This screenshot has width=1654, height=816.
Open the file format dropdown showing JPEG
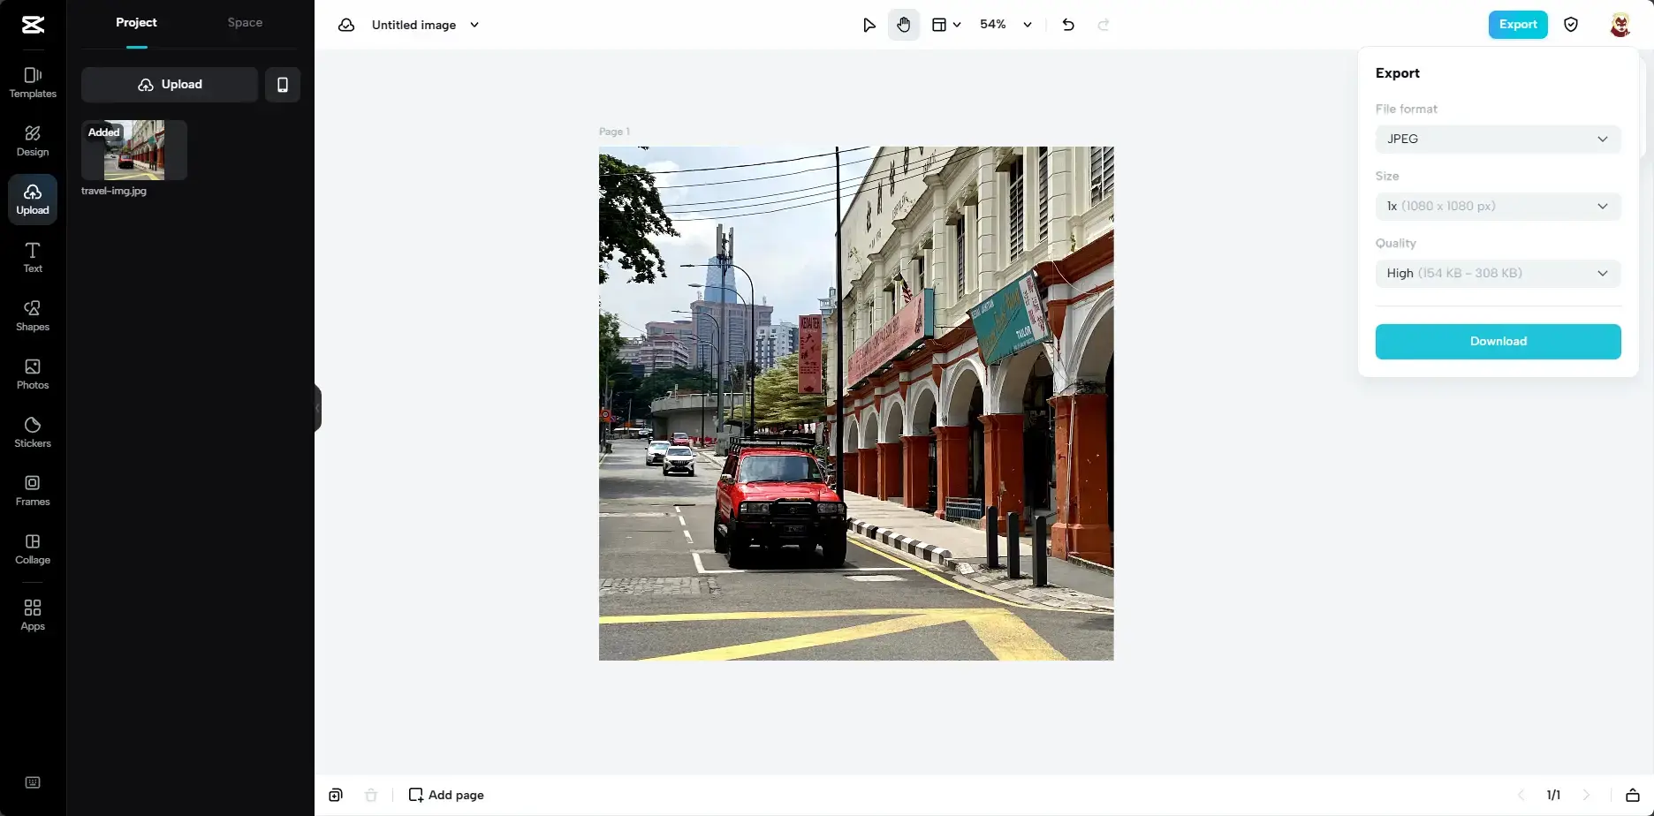1497,139
